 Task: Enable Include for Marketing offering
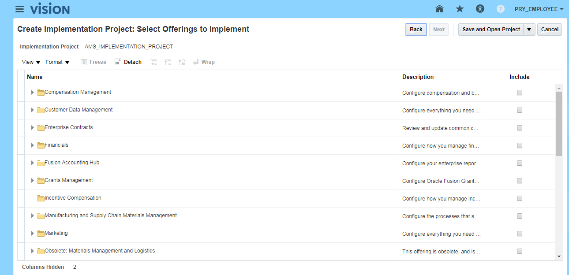520,234
